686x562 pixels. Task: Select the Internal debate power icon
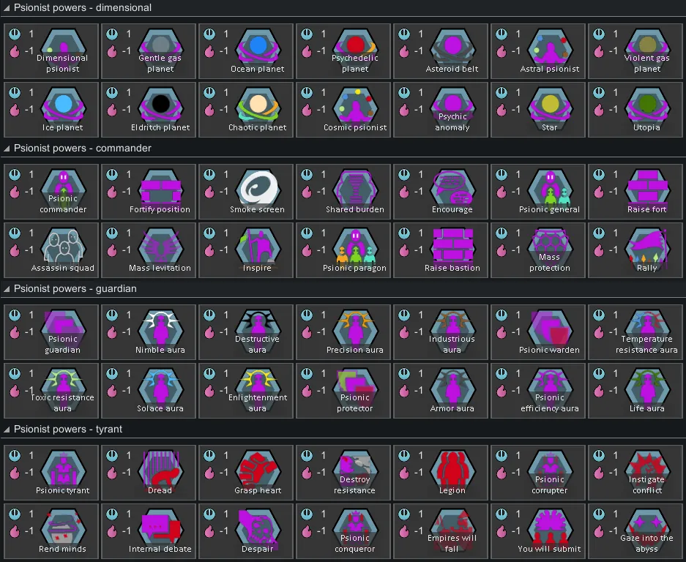(160, 526)
